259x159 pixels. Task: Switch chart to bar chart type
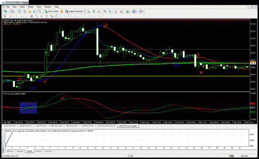pos(89,12)
